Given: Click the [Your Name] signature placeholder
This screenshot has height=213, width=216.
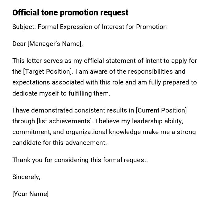Looking at the screenshot, I should [30, 194].
